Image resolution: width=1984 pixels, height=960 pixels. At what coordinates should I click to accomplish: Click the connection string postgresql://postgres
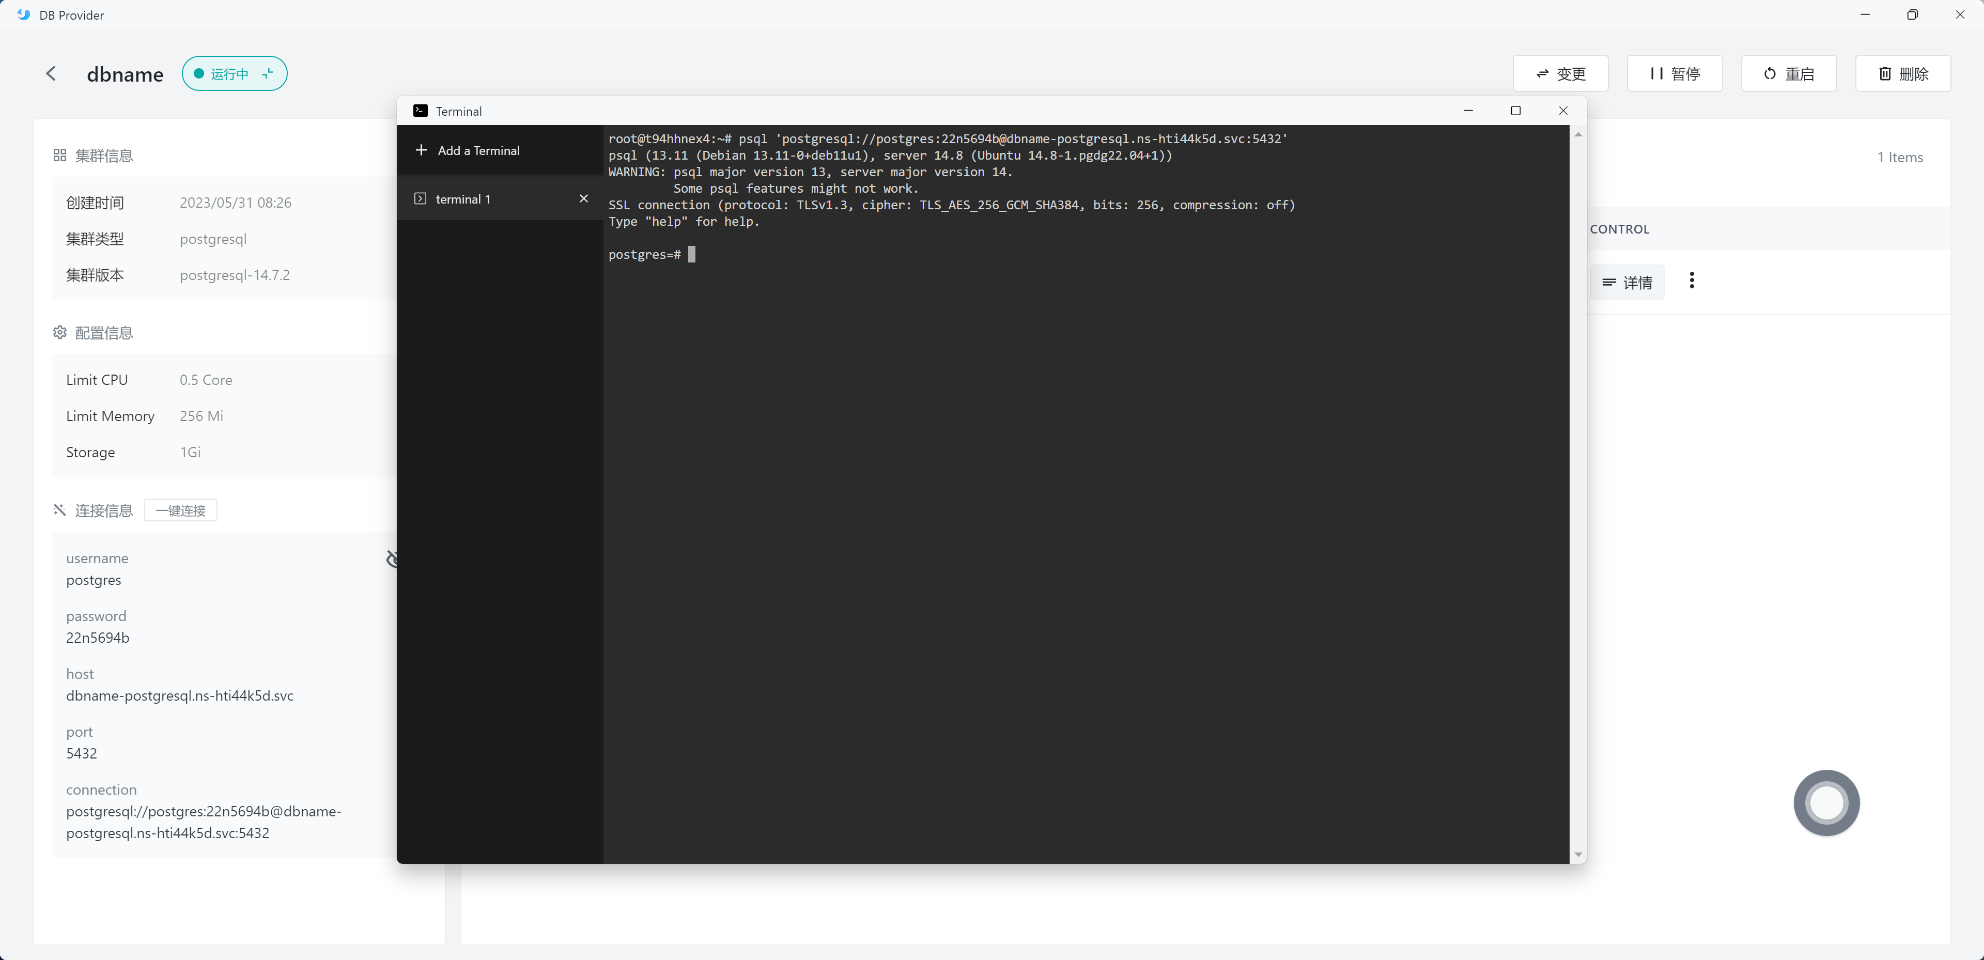coord(204,822)
